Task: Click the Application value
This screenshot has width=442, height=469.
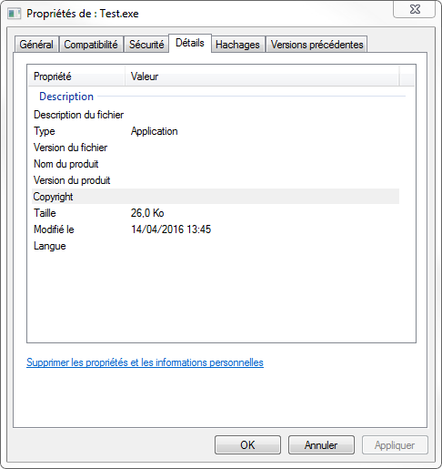Action: [x=155, y=131]
